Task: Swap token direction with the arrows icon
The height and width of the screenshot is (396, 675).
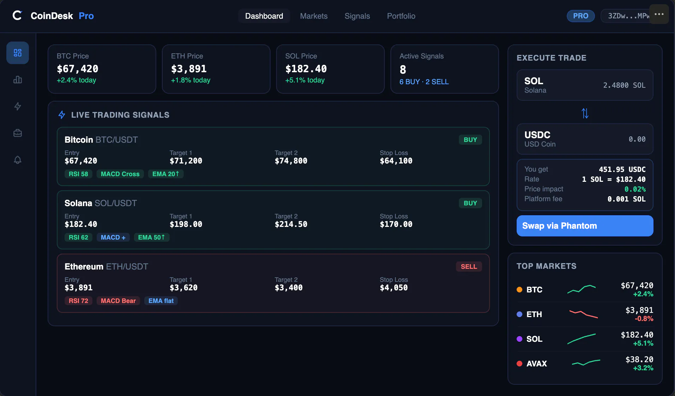Action: coord(585,113)
